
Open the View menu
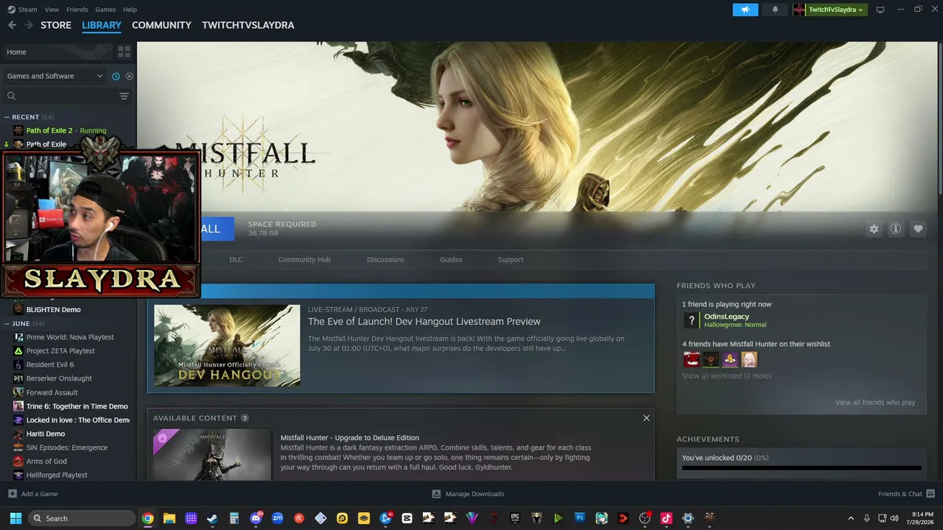click(x=52, y=10)
